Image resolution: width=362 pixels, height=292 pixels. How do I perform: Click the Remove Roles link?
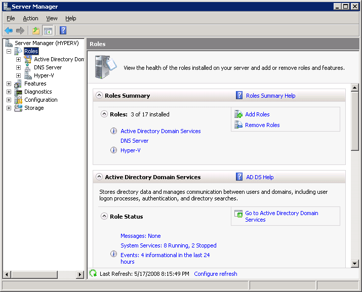click(x=262, y=125)
